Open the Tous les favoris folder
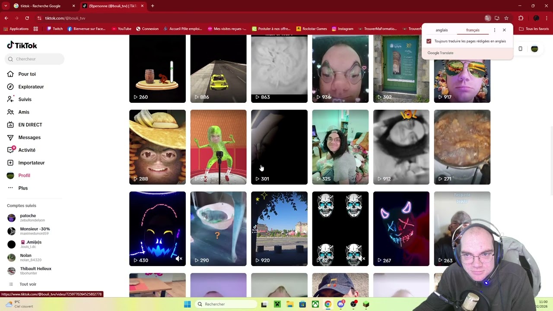Image resolution: width=553 pixels, height=311 pixels. [534, 29]
